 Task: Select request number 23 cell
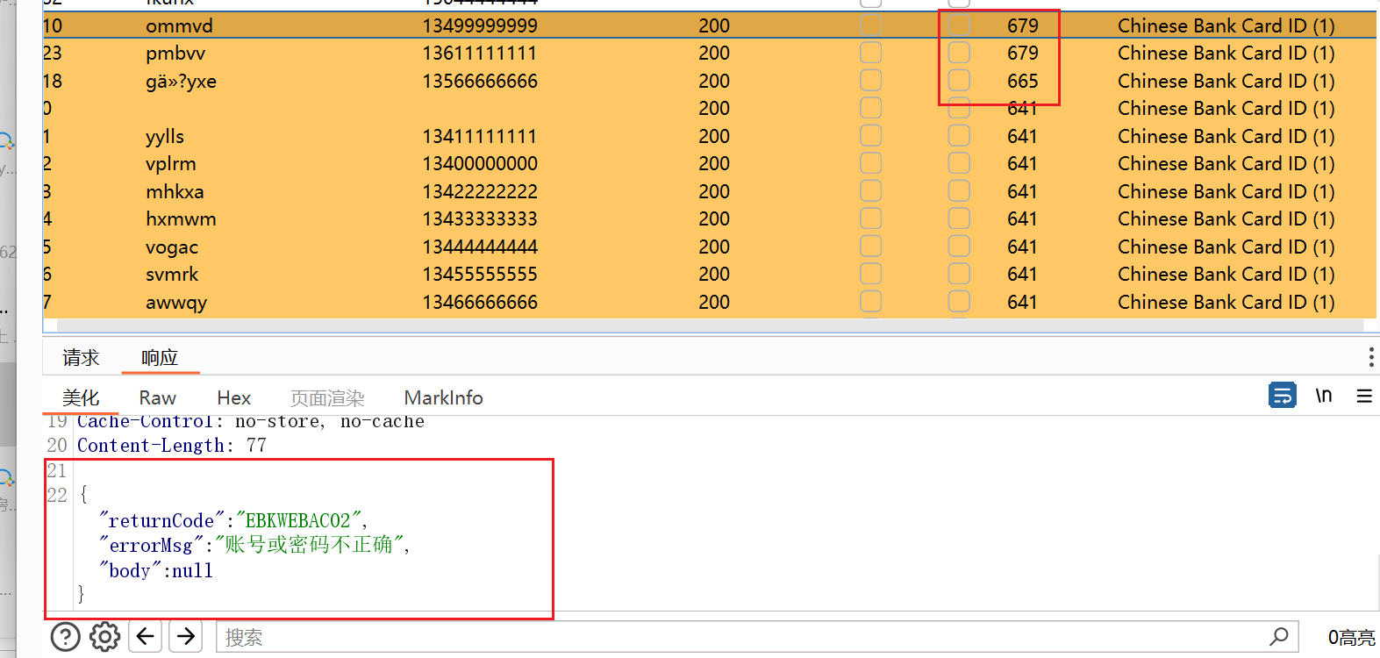tap(53, 54)
